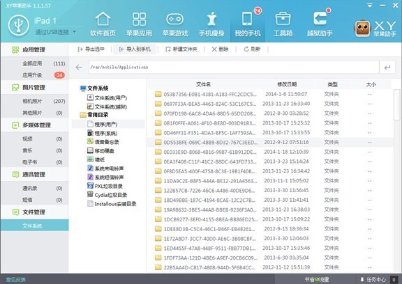Open the 苹果应用 apps grid icon
This screenshot has height=284, width=402.
139,19
